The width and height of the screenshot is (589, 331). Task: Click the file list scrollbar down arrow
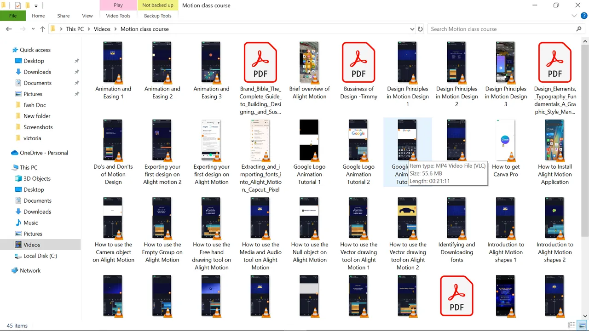tap(585, 316)
